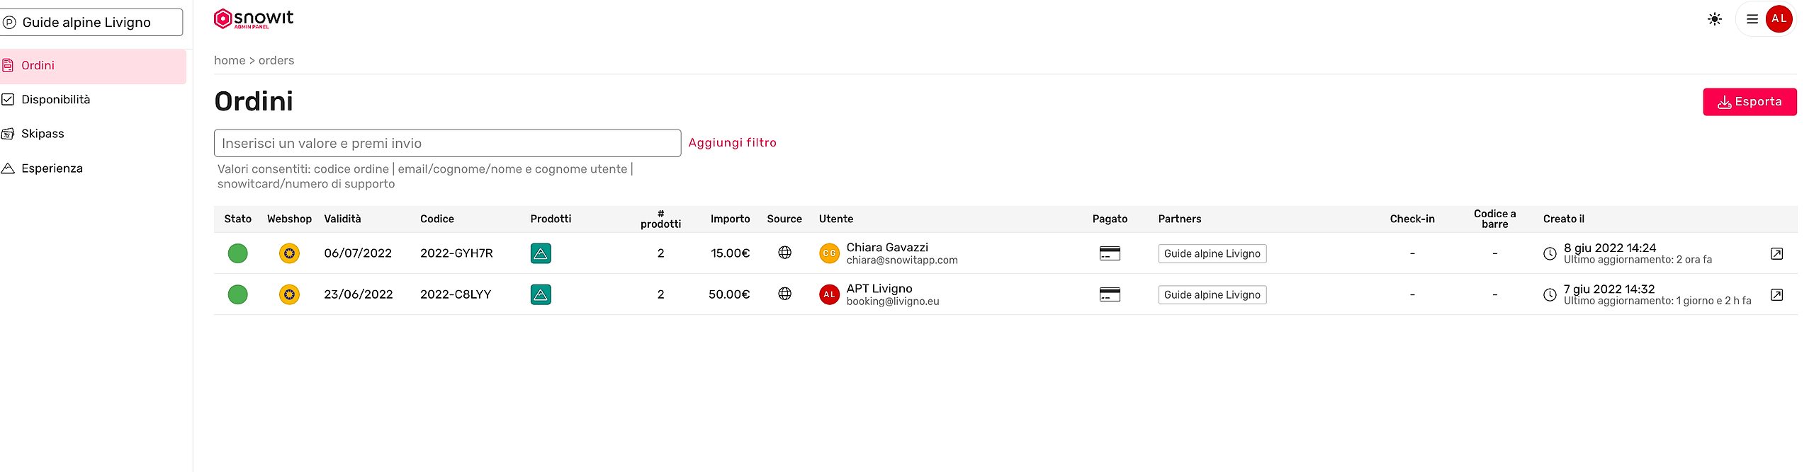Screen dimensions: 1814x472
Task: Open order 2022-C8LYY details via external icon
Action: click(1776, 294)
